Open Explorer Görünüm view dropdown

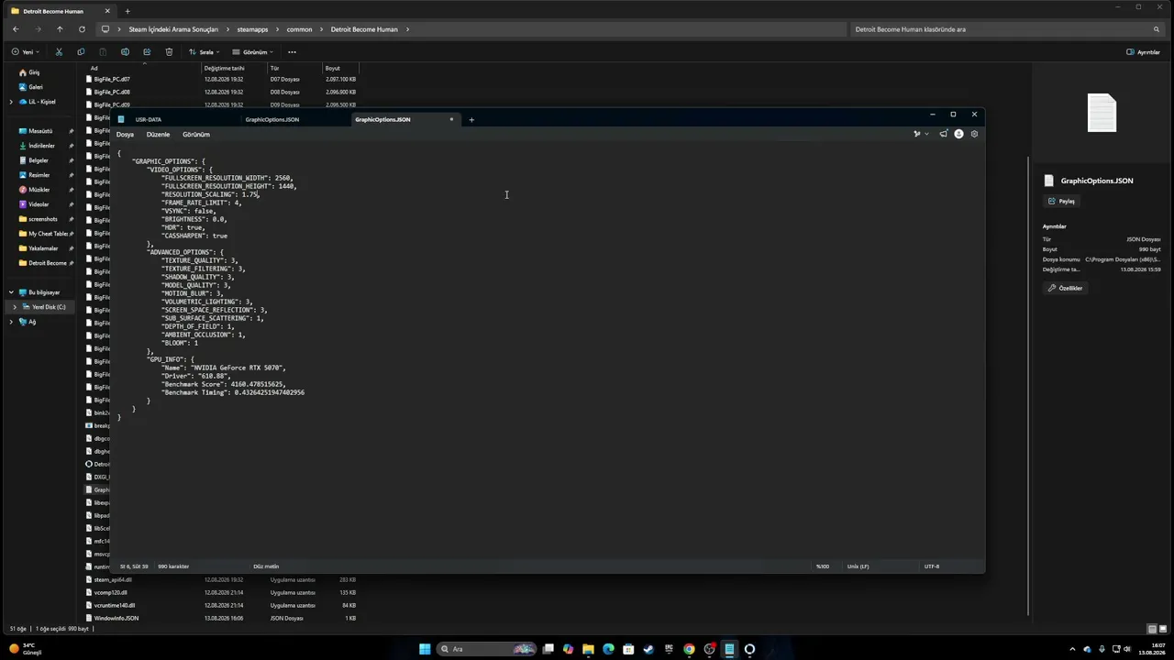(252, 52)
